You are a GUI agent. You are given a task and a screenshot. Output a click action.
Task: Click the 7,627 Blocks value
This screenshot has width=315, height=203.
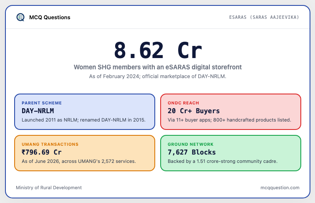click(x=192, y=152)
